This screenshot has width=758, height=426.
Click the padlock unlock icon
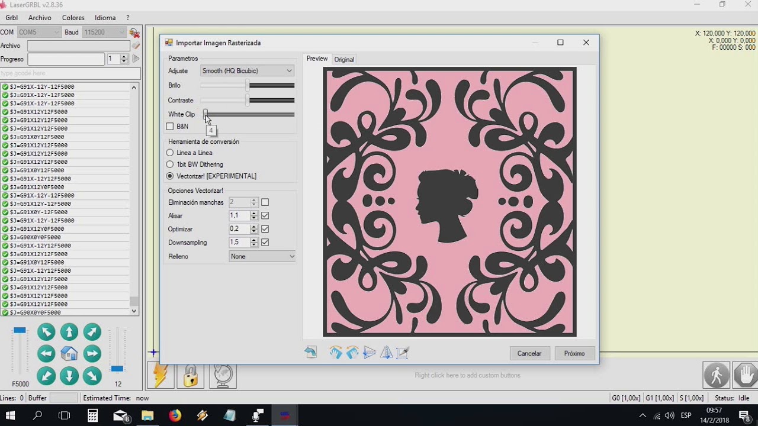click(x=191, y=375)
